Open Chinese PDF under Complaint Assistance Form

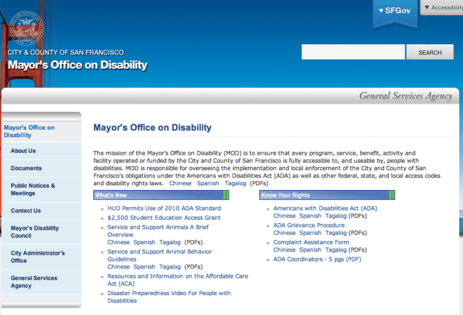284,250
